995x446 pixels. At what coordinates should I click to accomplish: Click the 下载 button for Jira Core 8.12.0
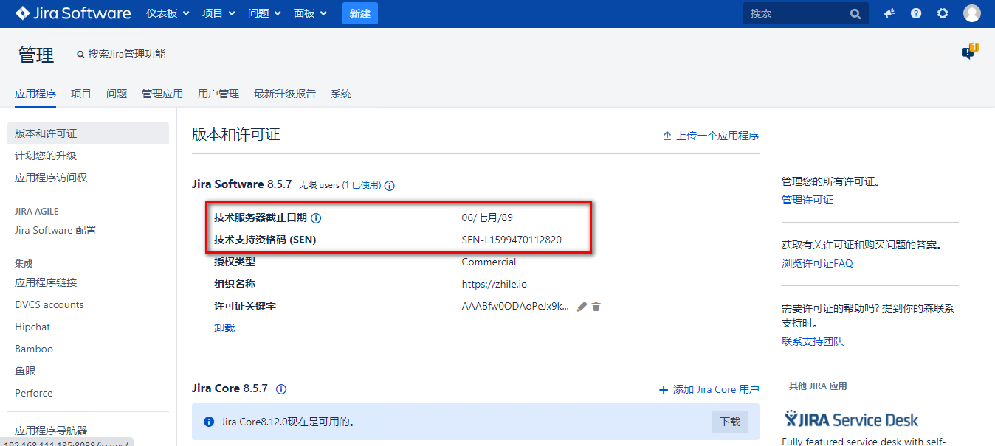tap(729, 422)
